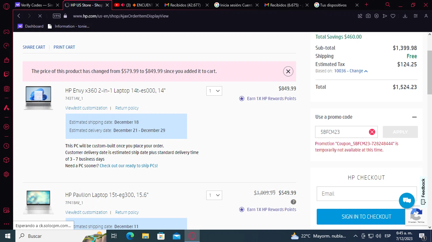The width and height of the screenshot is (432, 242).
Task: Toggle the VPN badge in address bar
Action: click(x=57, y=16)
